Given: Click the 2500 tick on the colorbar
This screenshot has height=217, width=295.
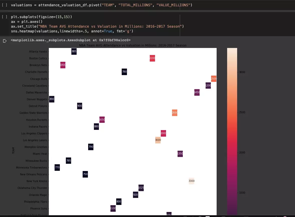Looking at the screenshot, I should pyautogui.click(x=242, y=112).
